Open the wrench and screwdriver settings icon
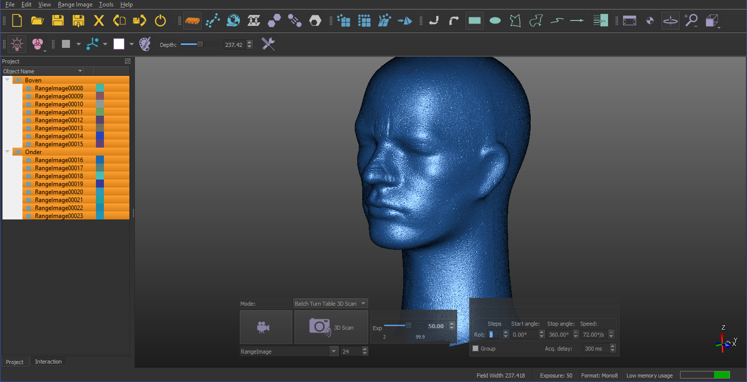747x382 pixels. pyautogui.click(x=268, y=44)
